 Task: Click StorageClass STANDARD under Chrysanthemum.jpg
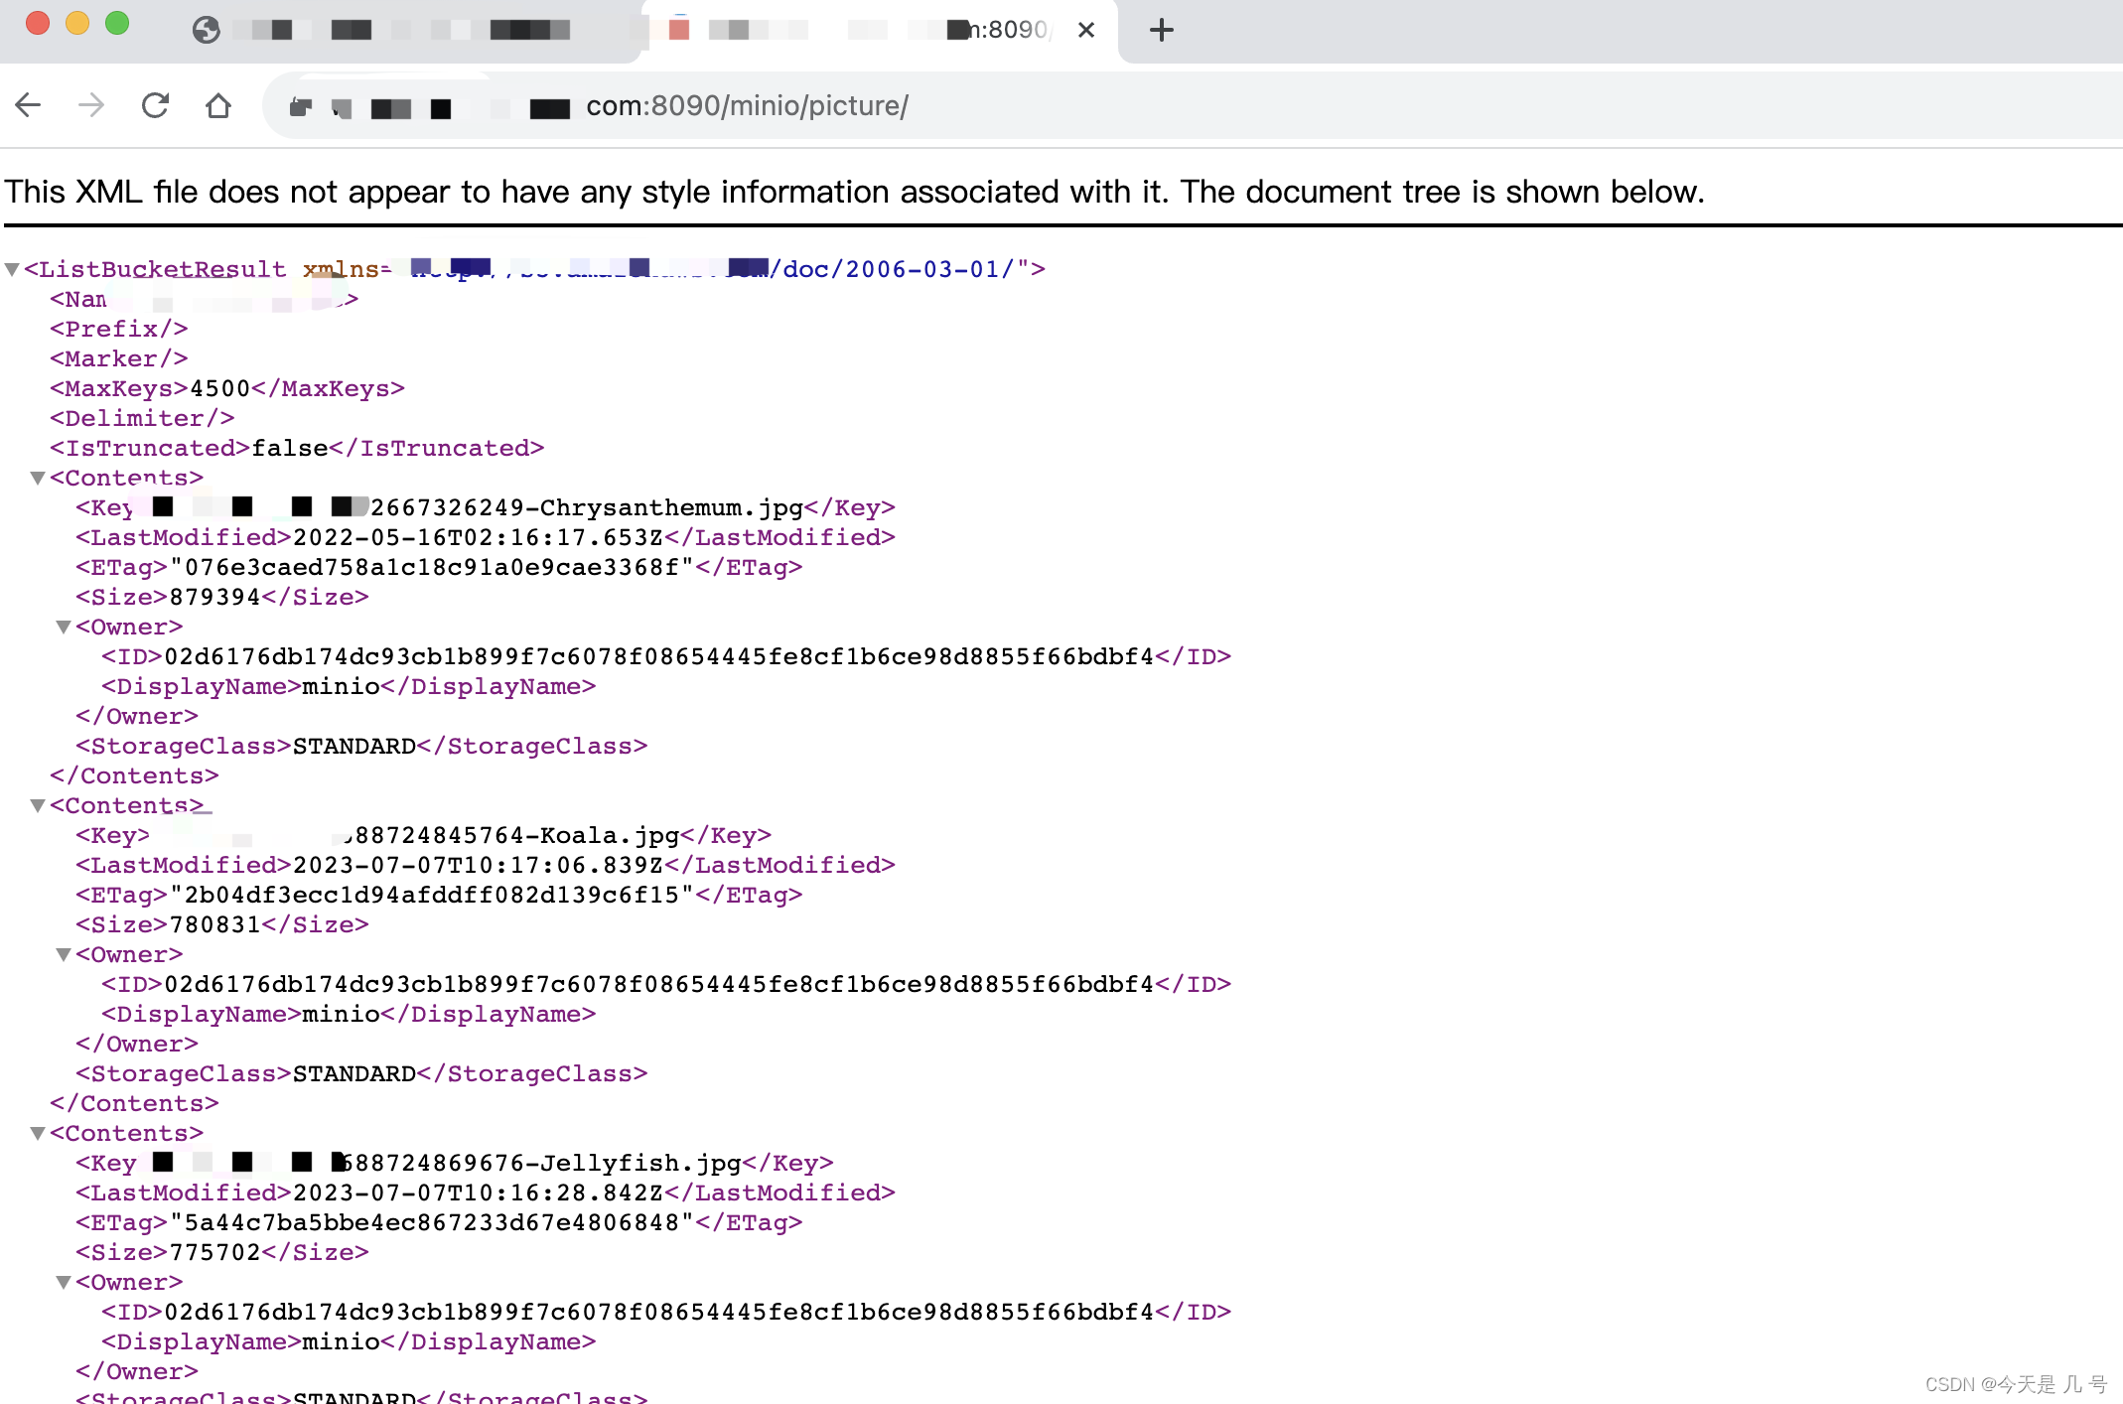(354, 746)
